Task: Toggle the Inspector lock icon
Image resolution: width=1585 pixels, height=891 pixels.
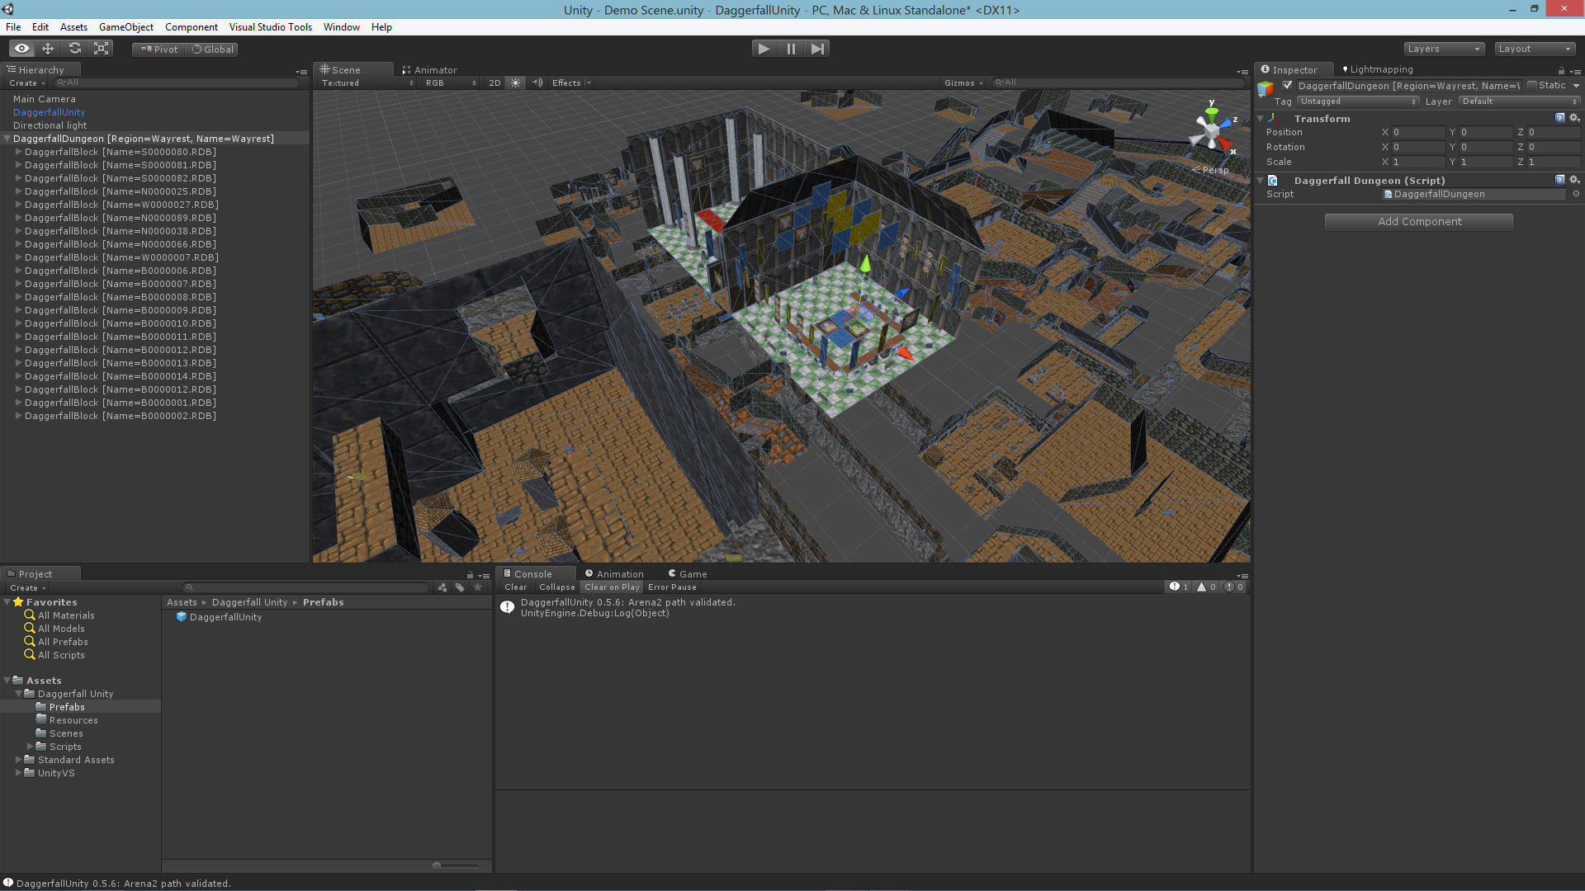Action: coord(1561,71)
